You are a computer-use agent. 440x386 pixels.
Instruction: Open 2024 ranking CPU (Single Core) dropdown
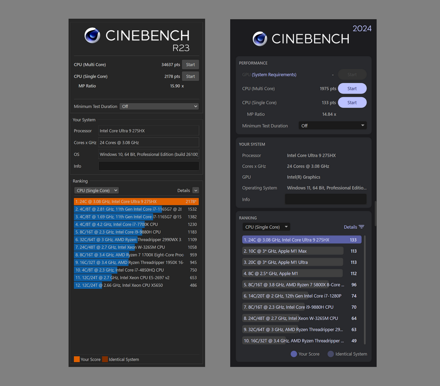coord(266,227)
